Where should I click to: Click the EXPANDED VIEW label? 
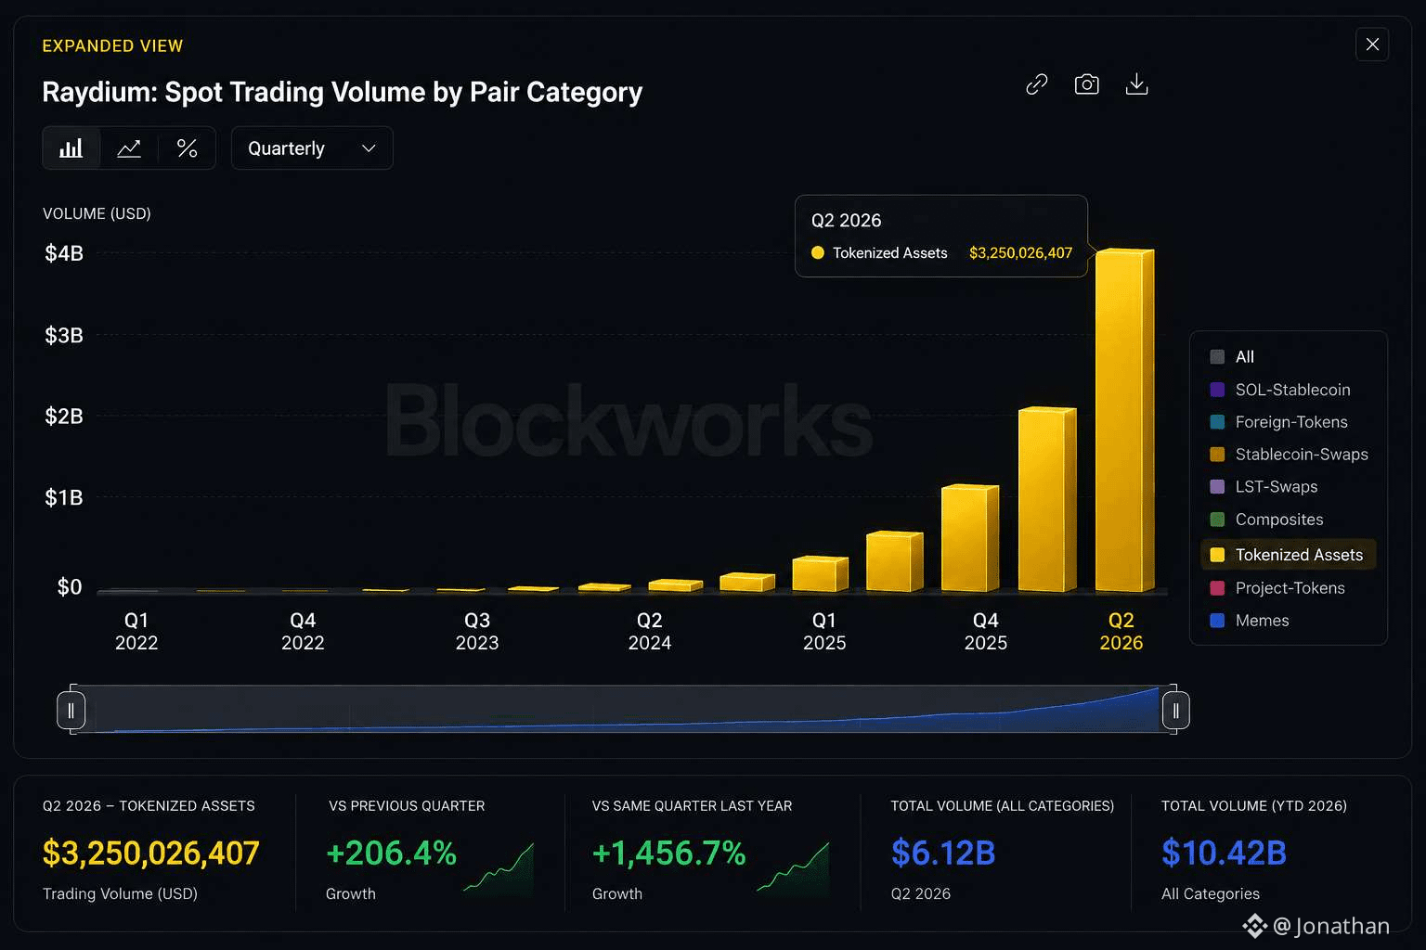[112, 46]
